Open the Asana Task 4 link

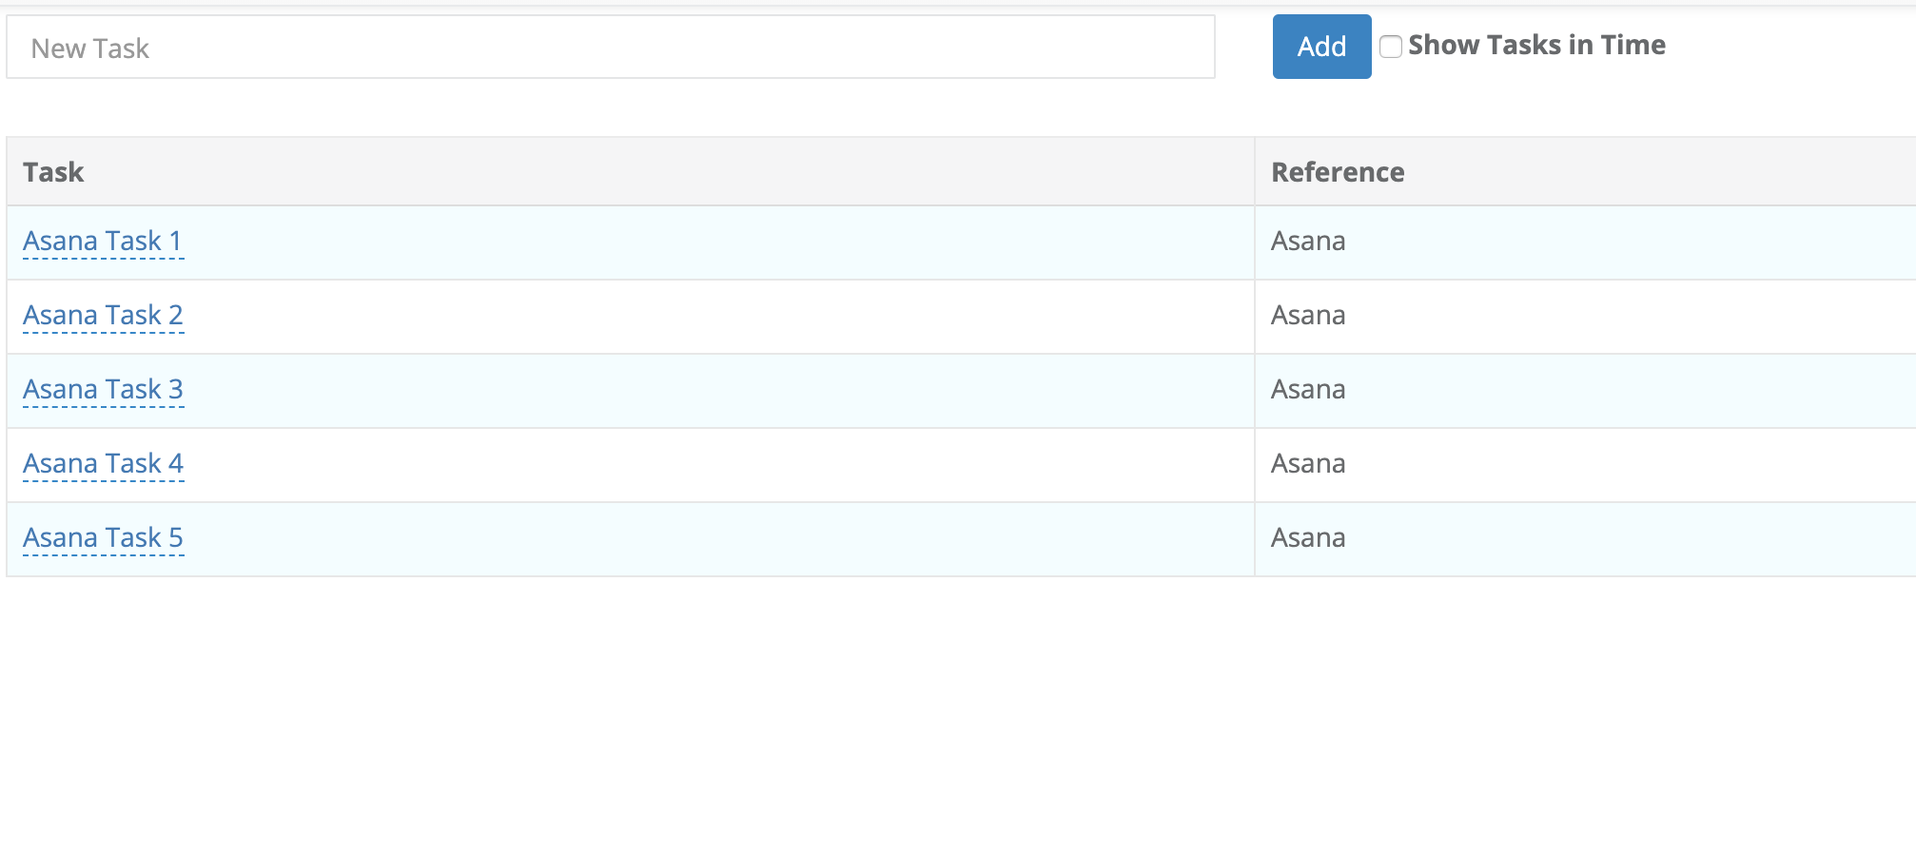(x=103, y=464)
